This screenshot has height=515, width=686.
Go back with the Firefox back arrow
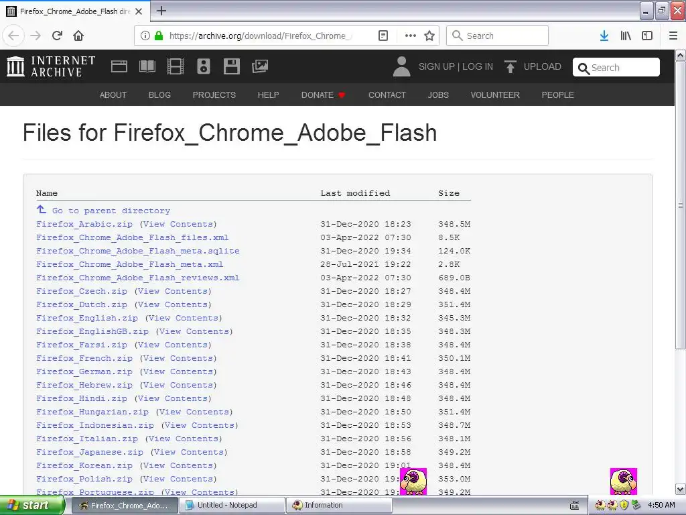[x=13, y=36]
